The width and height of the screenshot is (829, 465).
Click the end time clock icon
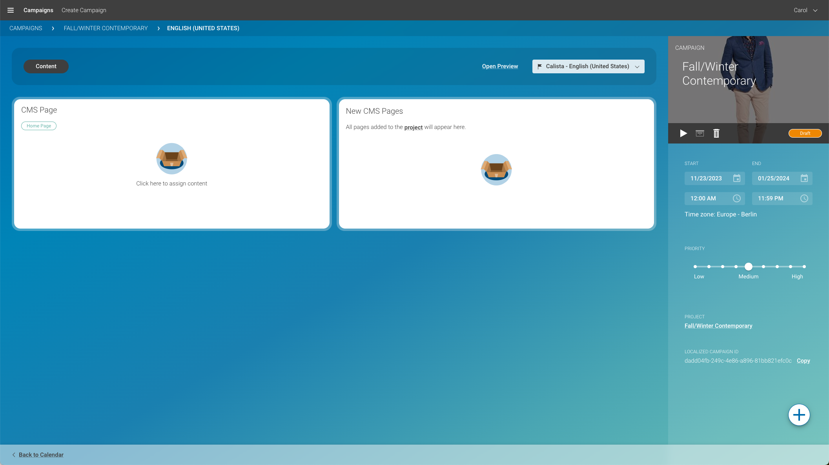[804, 198]
